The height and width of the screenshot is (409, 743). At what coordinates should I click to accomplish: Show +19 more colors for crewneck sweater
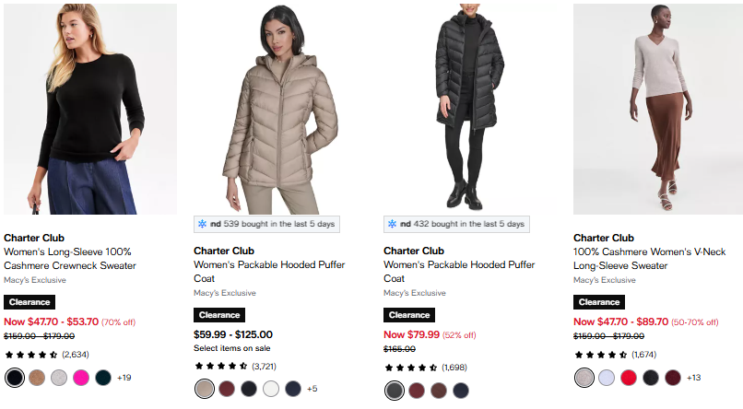124,378
